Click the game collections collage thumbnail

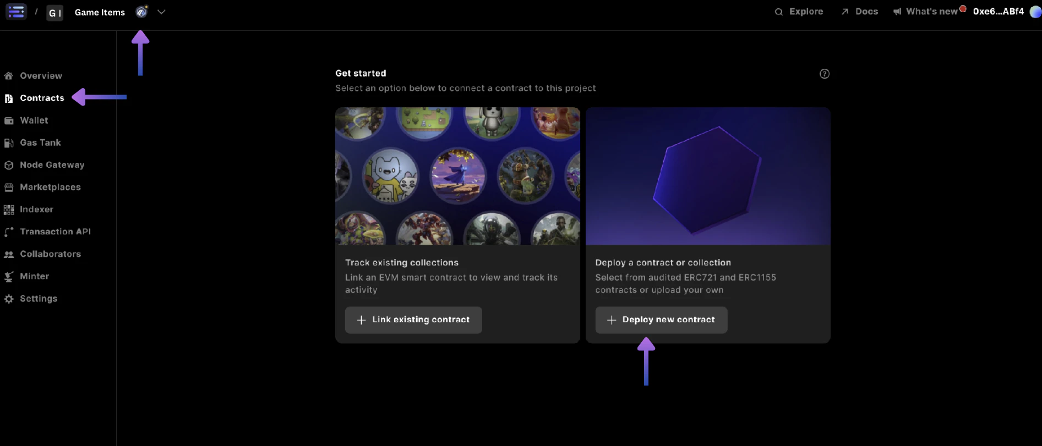tap(457, 176)
